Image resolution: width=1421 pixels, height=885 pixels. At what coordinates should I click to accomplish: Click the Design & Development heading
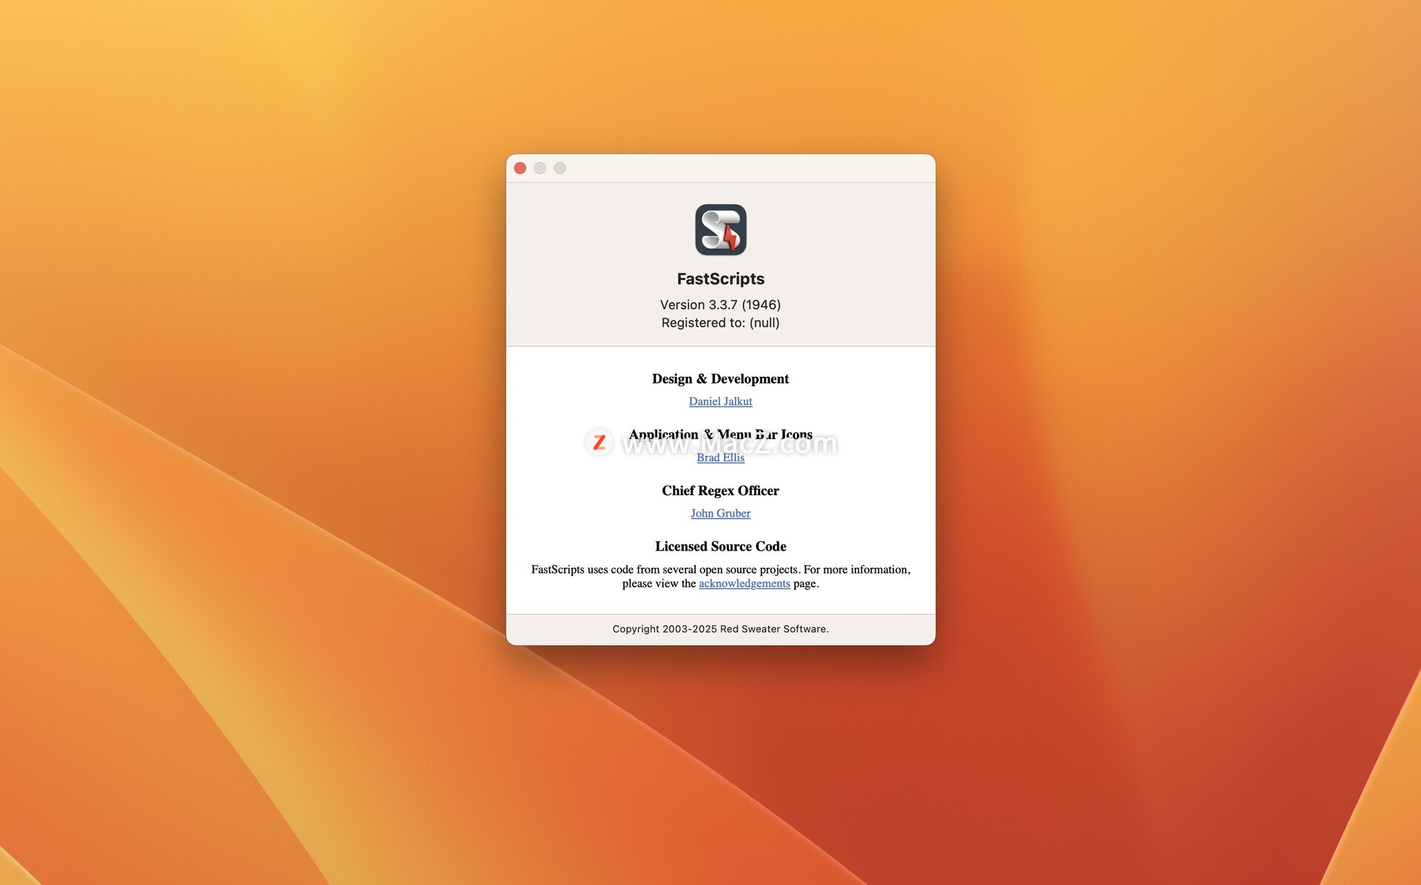720,379
